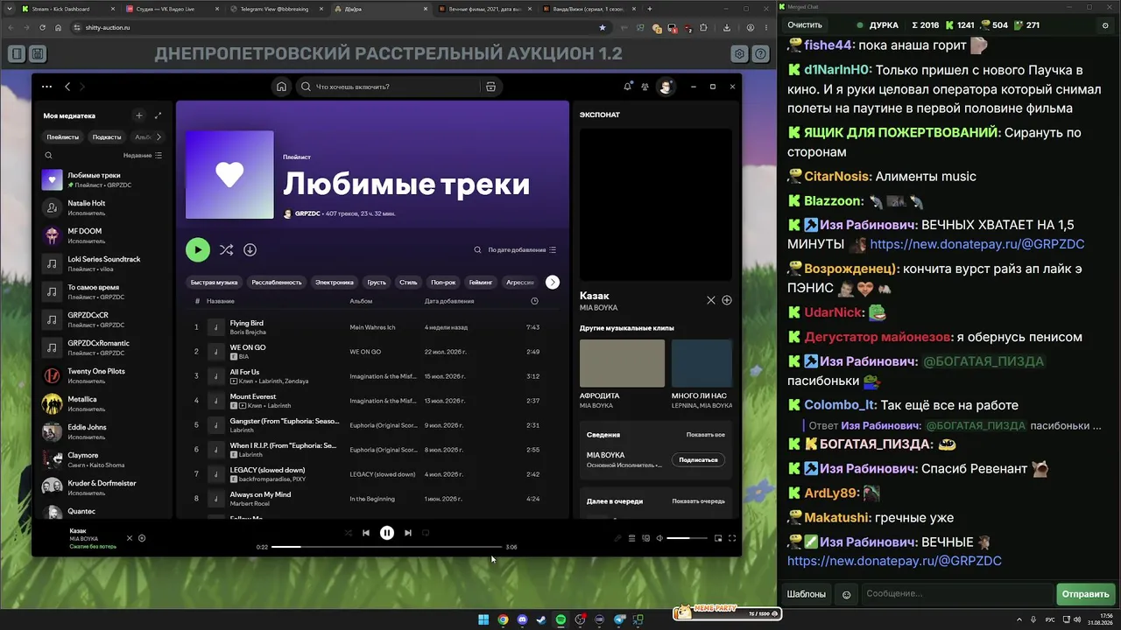Add Казак to playlist from right panel
Image resolution: width=1121 pixels, height=630 pixels.
(727, 300)
